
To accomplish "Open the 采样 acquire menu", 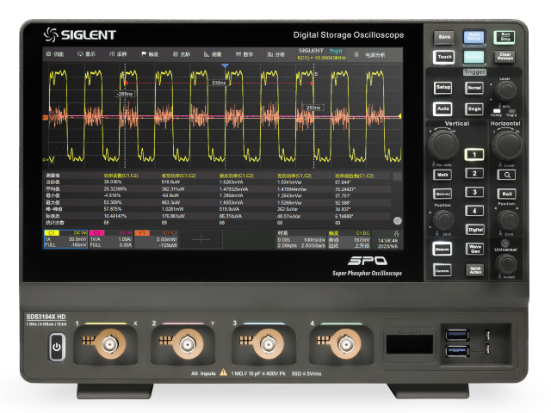I will click(x=118, y=54).
